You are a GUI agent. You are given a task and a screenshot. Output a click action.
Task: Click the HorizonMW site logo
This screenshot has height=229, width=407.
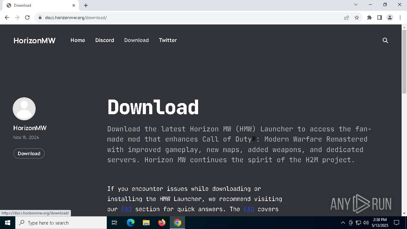pyautogui.click(x=34, y=40)
